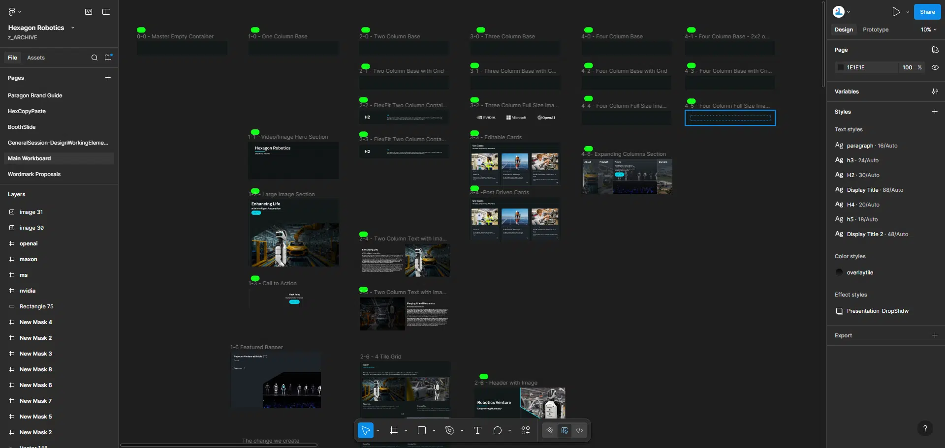Expand the Hexagon Robotics file name menu
The height and width of the screenshot is (448, 945).
tap(73, 28)
